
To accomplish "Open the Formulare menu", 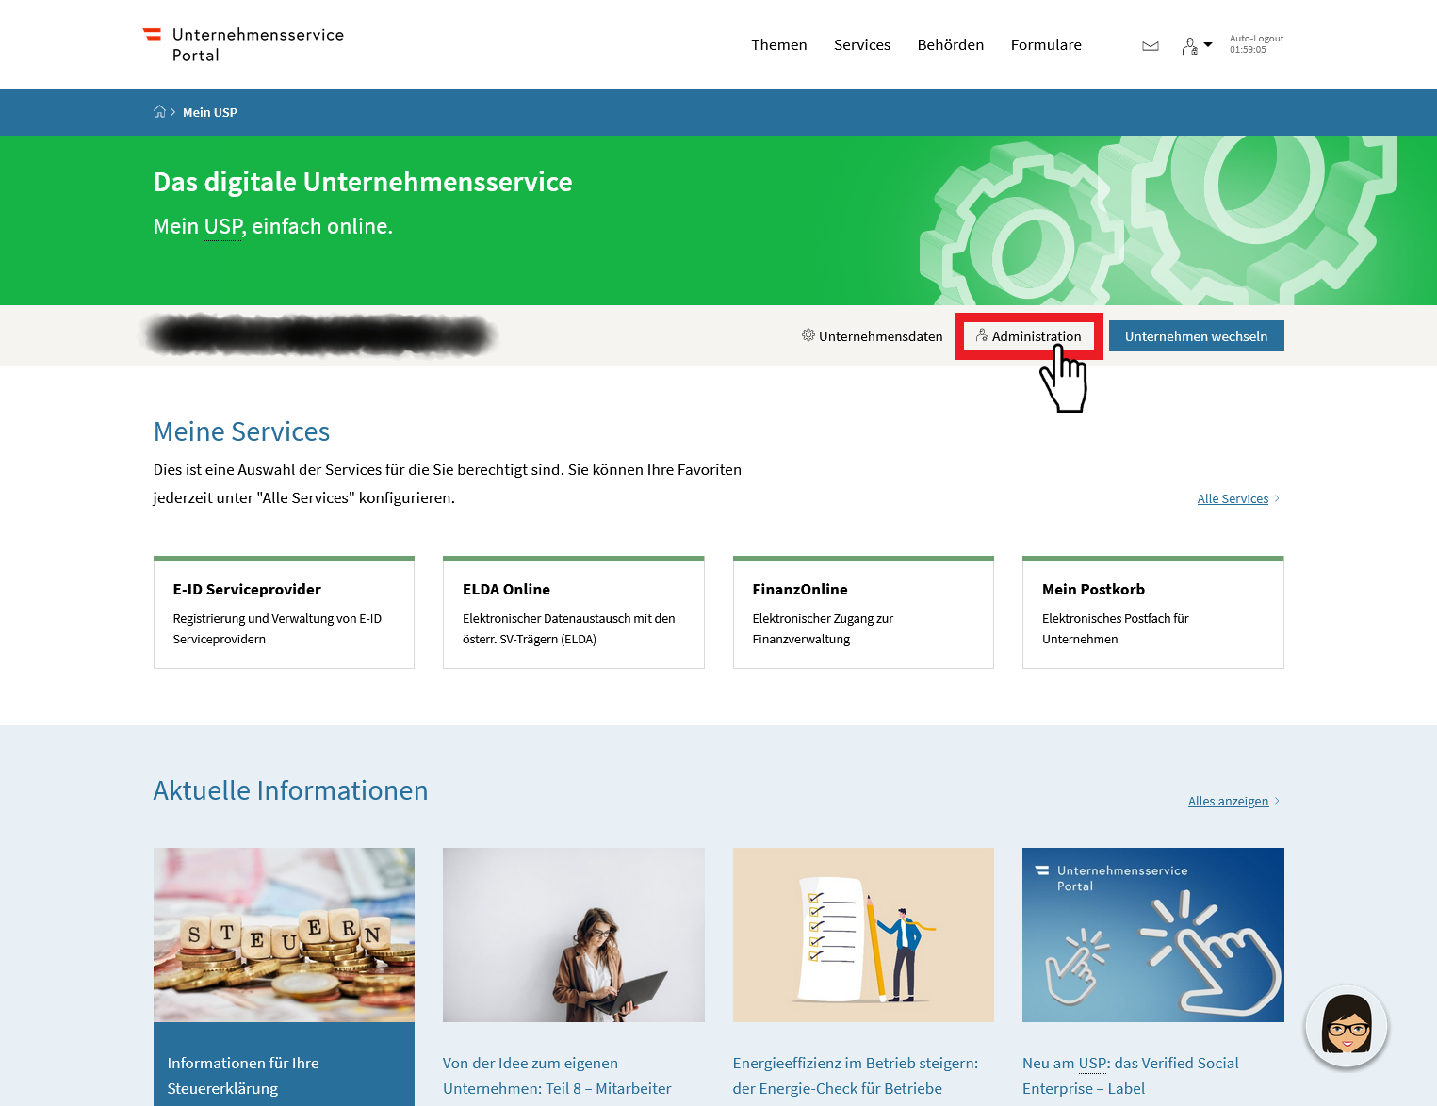I will (x=1046, y=44).
